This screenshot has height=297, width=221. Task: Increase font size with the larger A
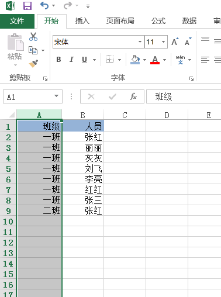pyautogui.click(x=175, y=42)
